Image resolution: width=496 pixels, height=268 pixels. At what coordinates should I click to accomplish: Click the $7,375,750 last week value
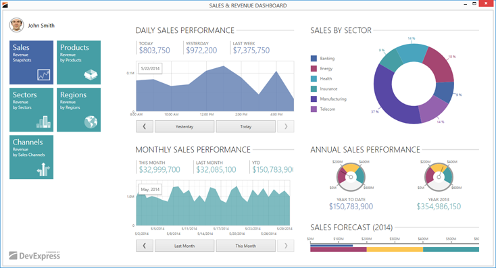coord(251,50)
